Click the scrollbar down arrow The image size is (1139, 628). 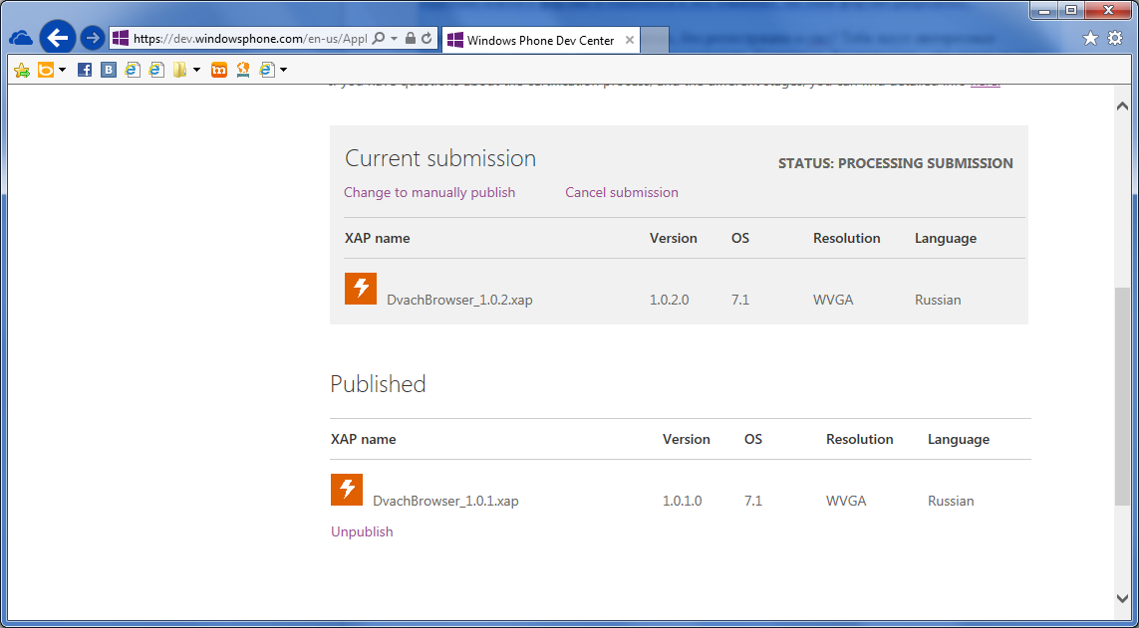pos(1122,597)
